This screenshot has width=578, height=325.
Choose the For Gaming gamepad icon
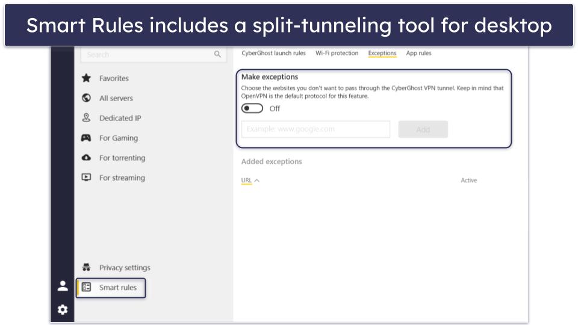point(86,138)
